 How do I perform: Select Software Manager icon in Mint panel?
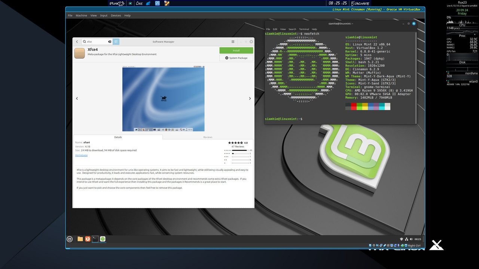[x=103, y=239]
